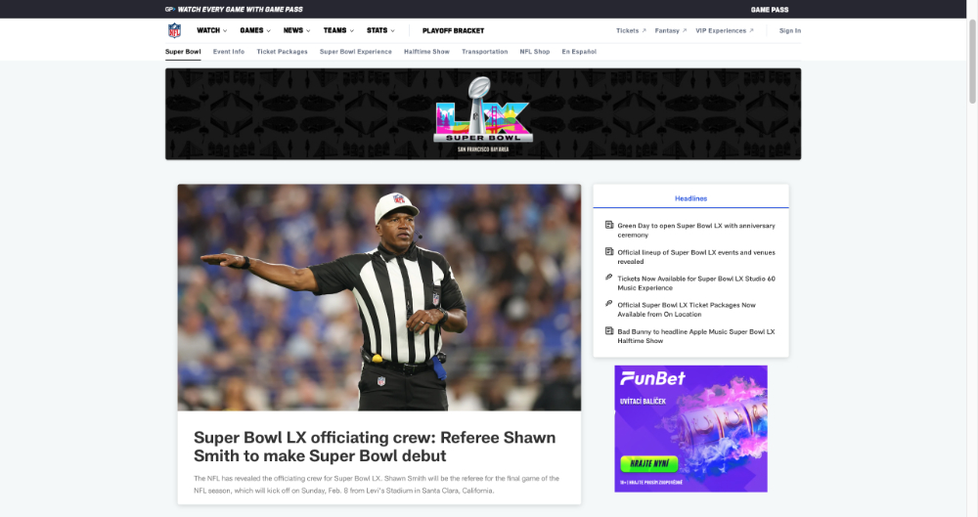Open the Transportation tab
Viewport: 978px width, 517px height.
pyautogui.click(x=485, y=52)
